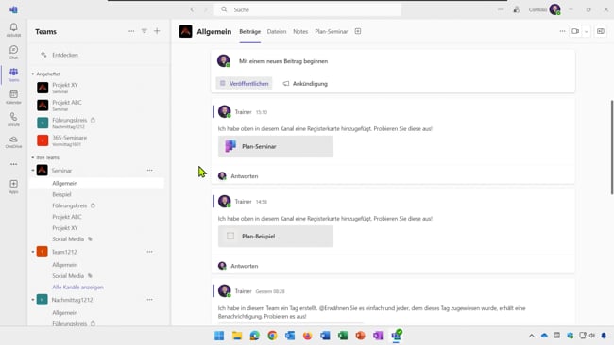Screen dimensions: 614x345
Task: Open the Chat section in the sidebar
Action: pyautogui.click(x=13, y=52)
